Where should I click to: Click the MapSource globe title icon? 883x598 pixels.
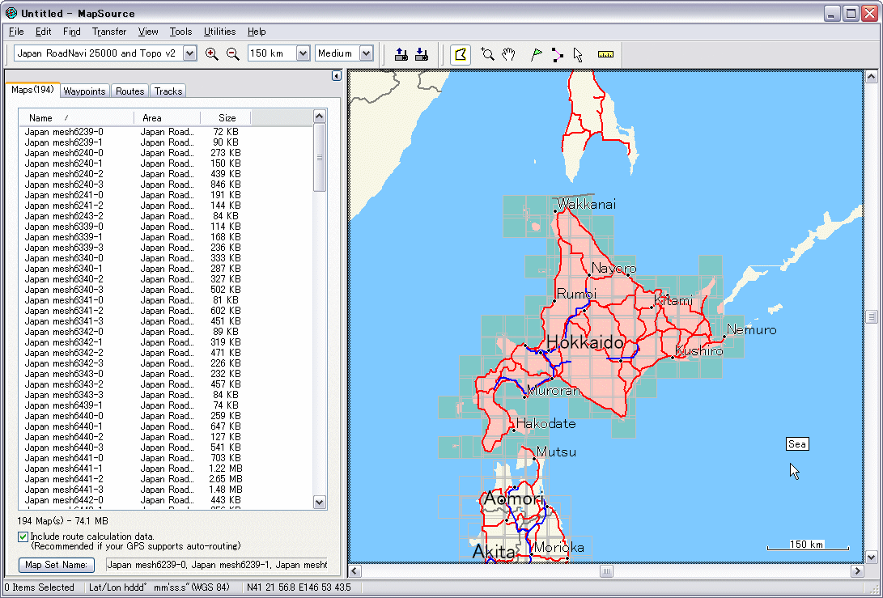pos(11,12)
